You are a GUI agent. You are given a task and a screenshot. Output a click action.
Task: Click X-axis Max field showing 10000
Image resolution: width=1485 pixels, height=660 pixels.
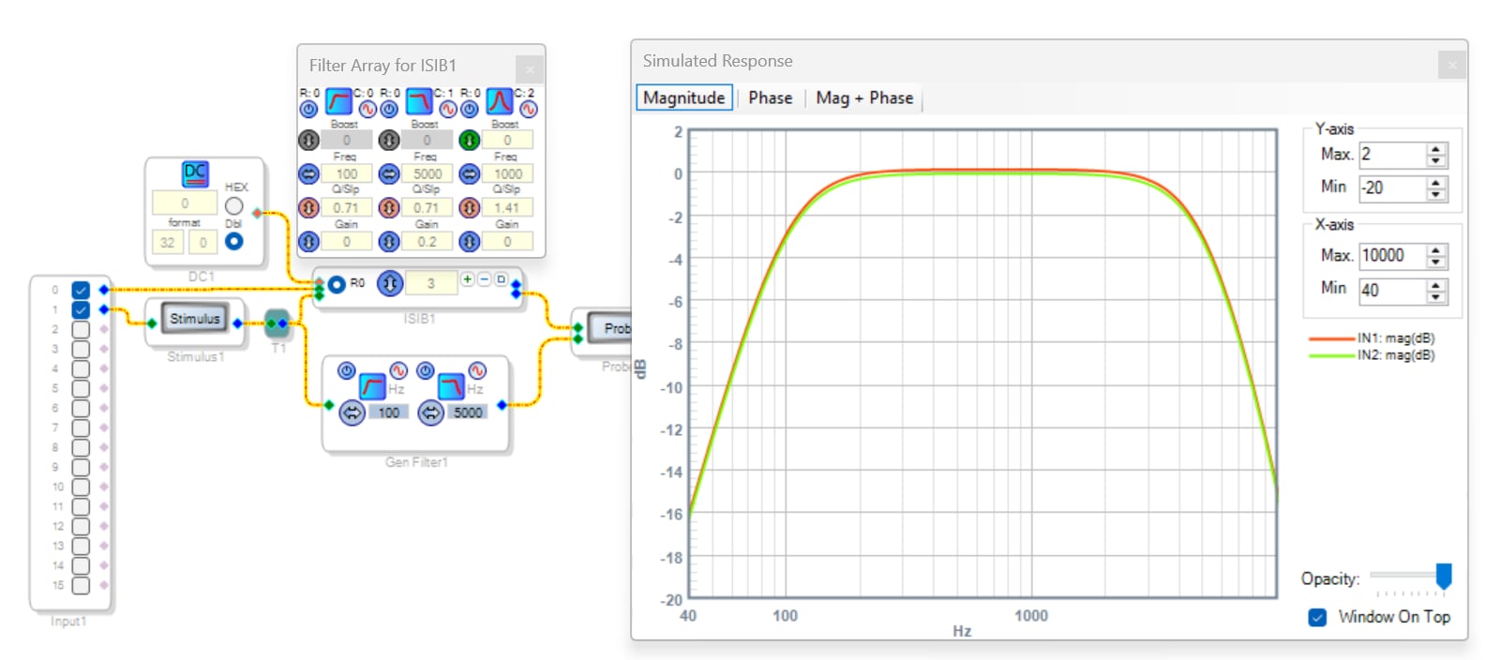click(1393, 256)
